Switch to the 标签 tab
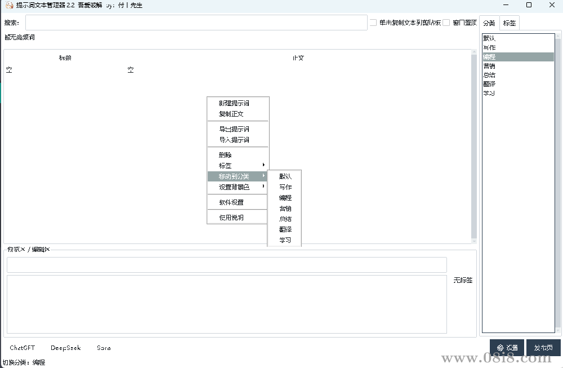The width and height of the screenshot is (563, 368). tap(509, 23)
